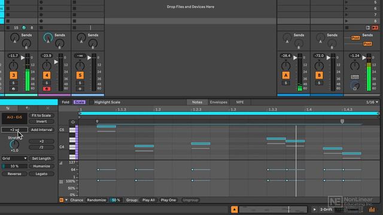Click Set Length button
Image resolution: width=383 pixels, height=215 pixels.
pos(41,158)
